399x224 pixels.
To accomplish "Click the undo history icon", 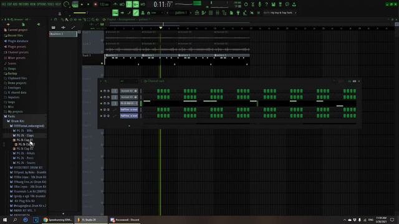I will tap(246, 4).
